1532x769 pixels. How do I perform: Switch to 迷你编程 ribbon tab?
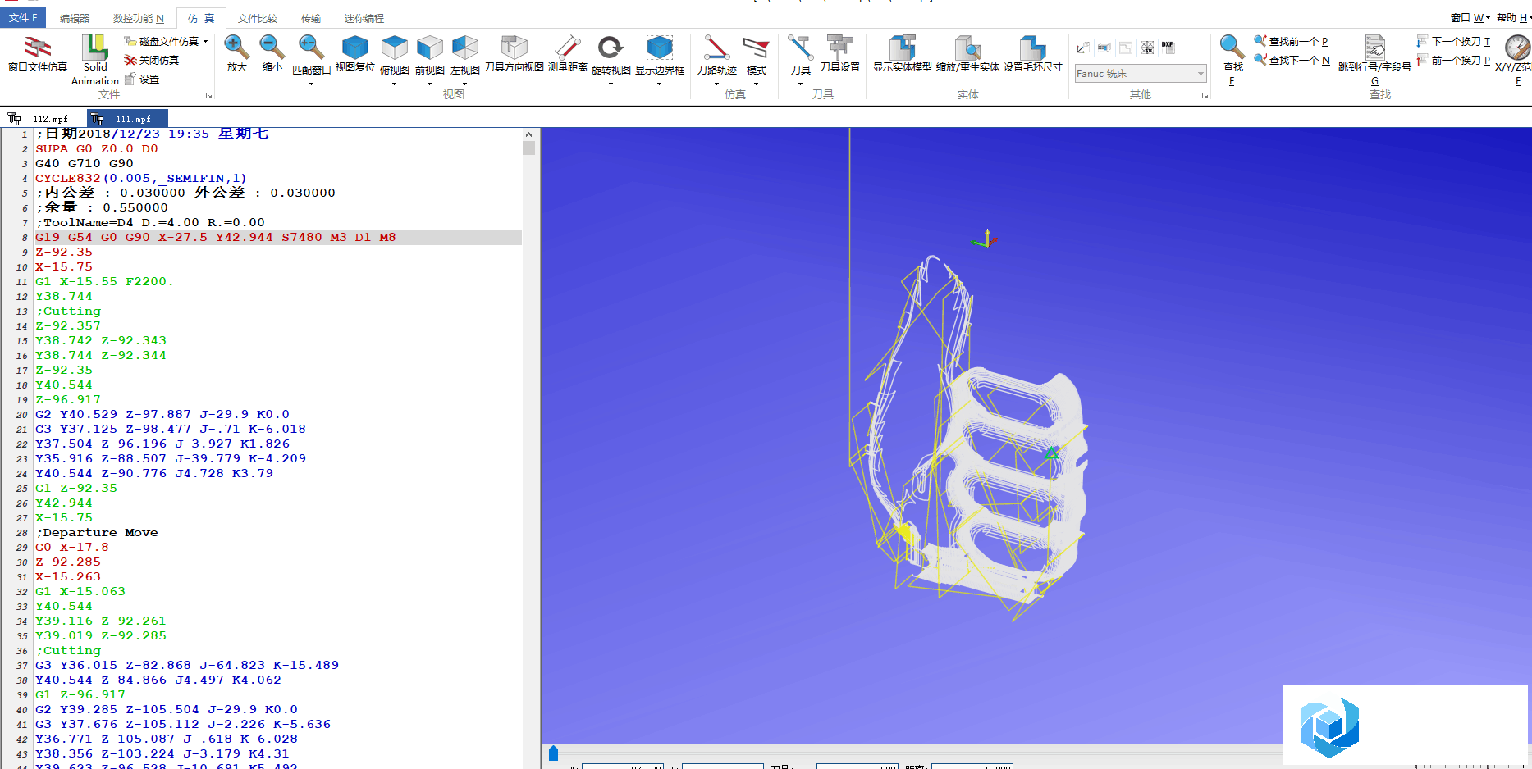[364, 18]
